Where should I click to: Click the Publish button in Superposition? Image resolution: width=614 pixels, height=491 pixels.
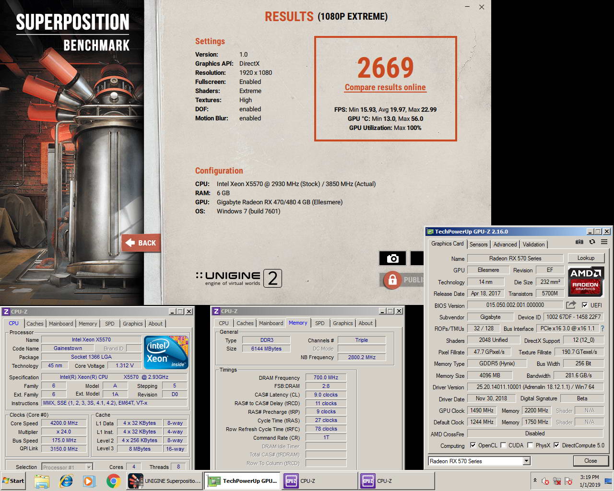pos(402,280)
